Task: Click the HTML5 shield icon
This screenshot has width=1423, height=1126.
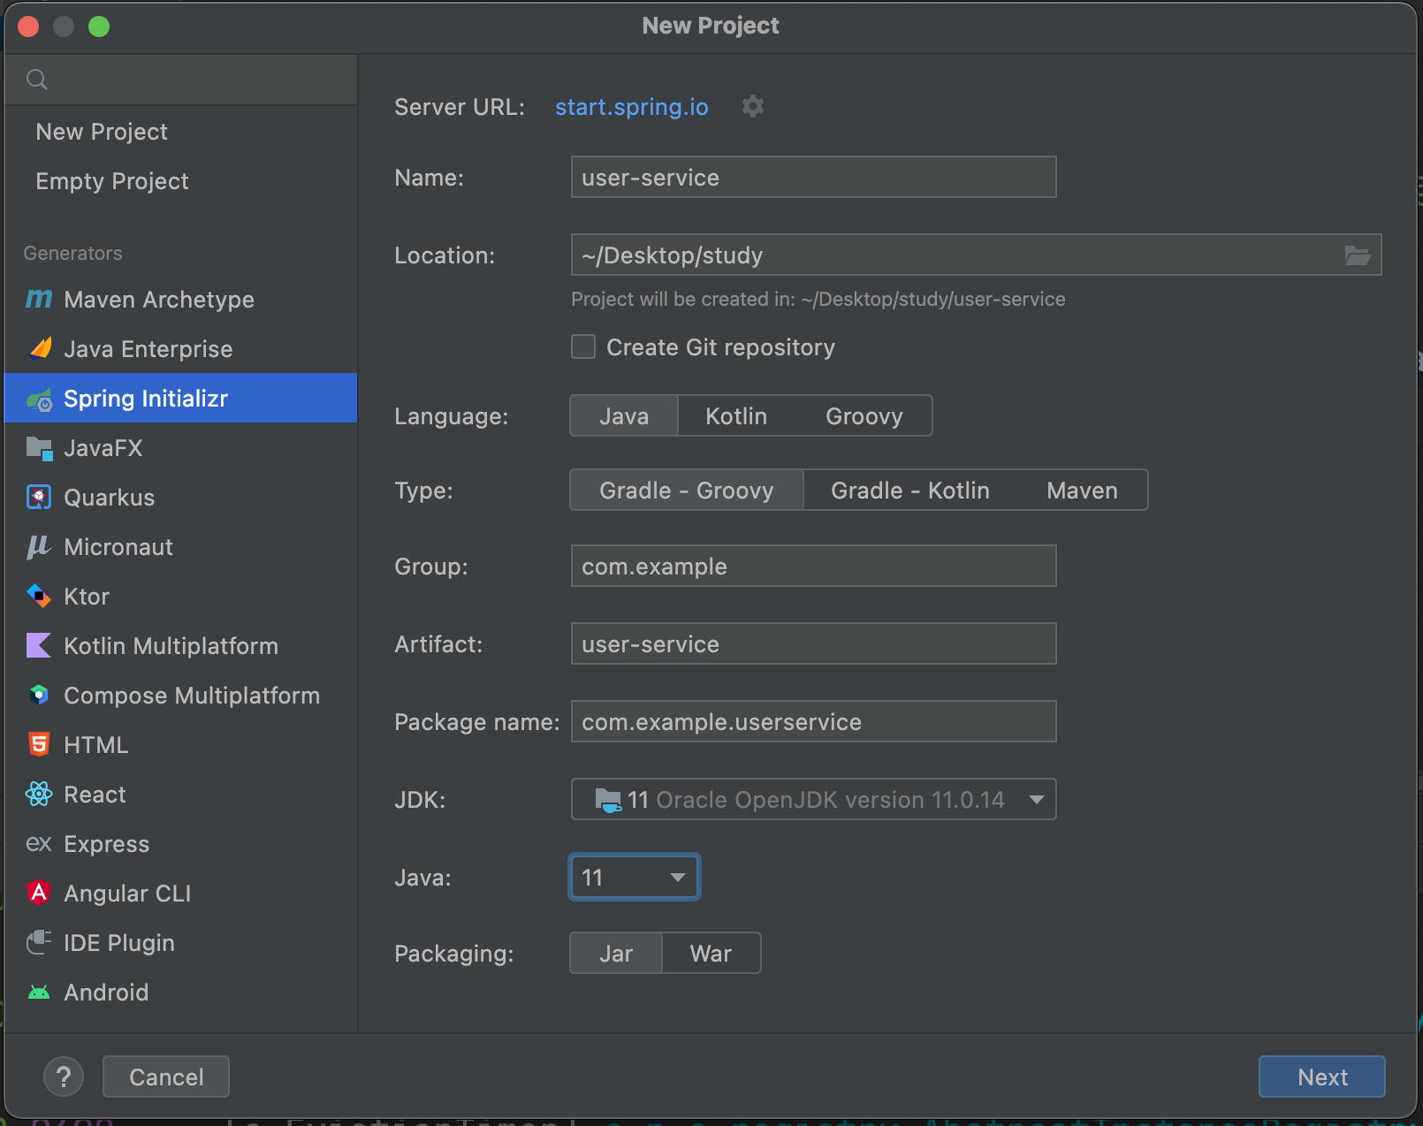Action: [39, 744]
